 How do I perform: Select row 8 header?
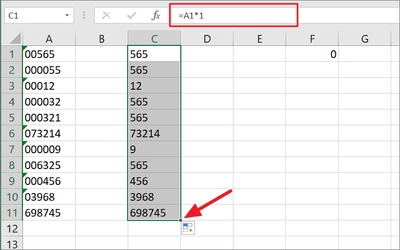12,165
